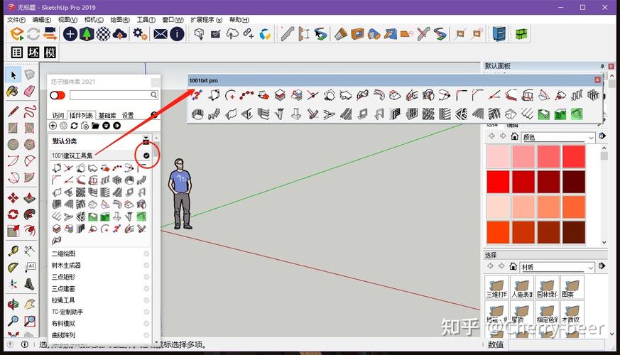Select the Push/Pull tool
Viewport: 620px width, 355px height.
point(29,197)
